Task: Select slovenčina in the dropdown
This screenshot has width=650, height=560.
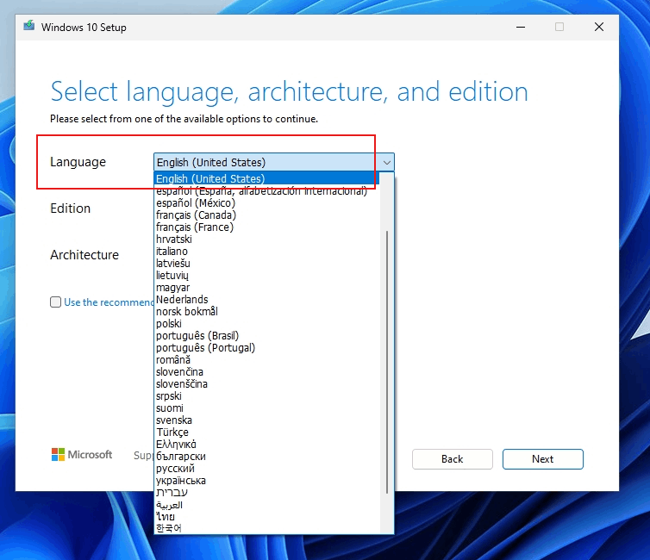Action: pos(266,371)
